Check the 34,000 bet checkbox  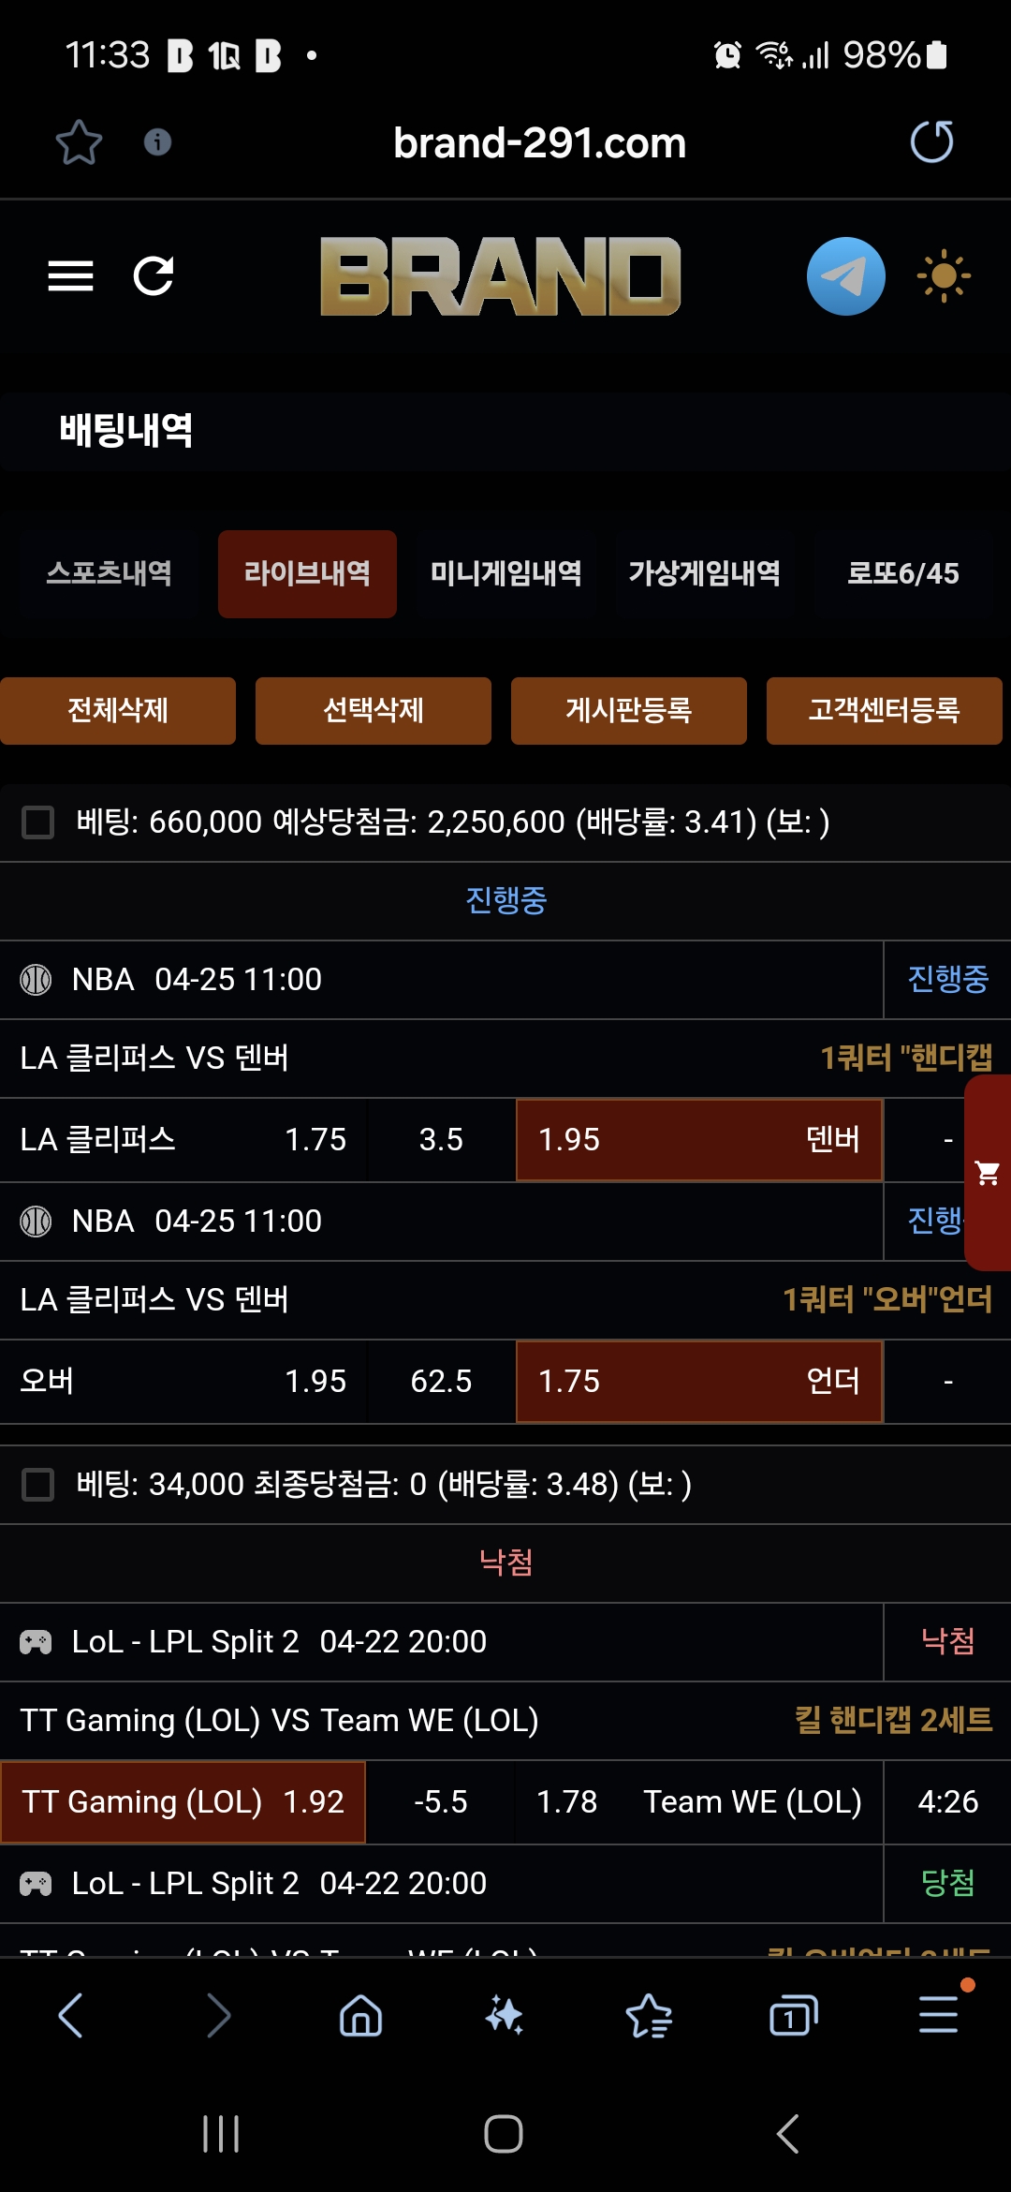pyautogui.click(x=38, y=1485)
